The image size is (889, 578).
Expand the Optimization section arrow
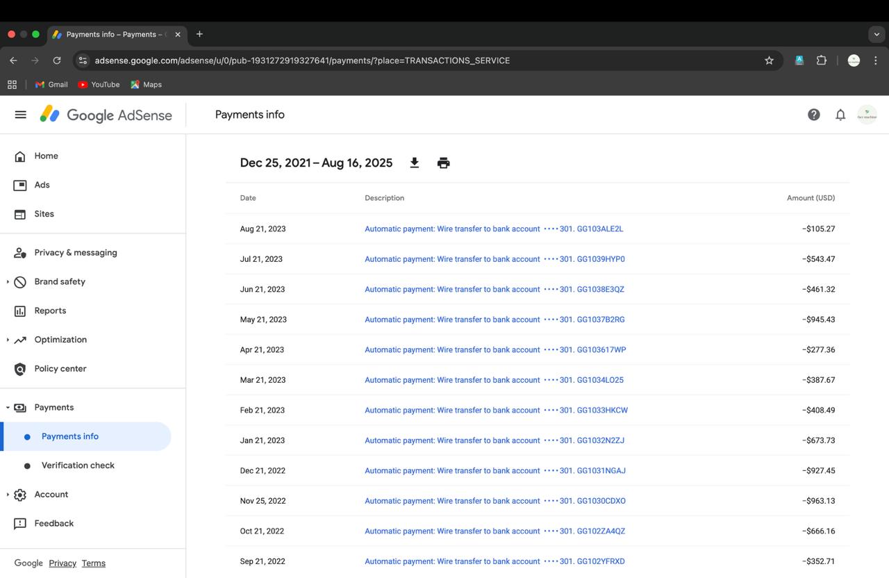[x=8, y=340]
